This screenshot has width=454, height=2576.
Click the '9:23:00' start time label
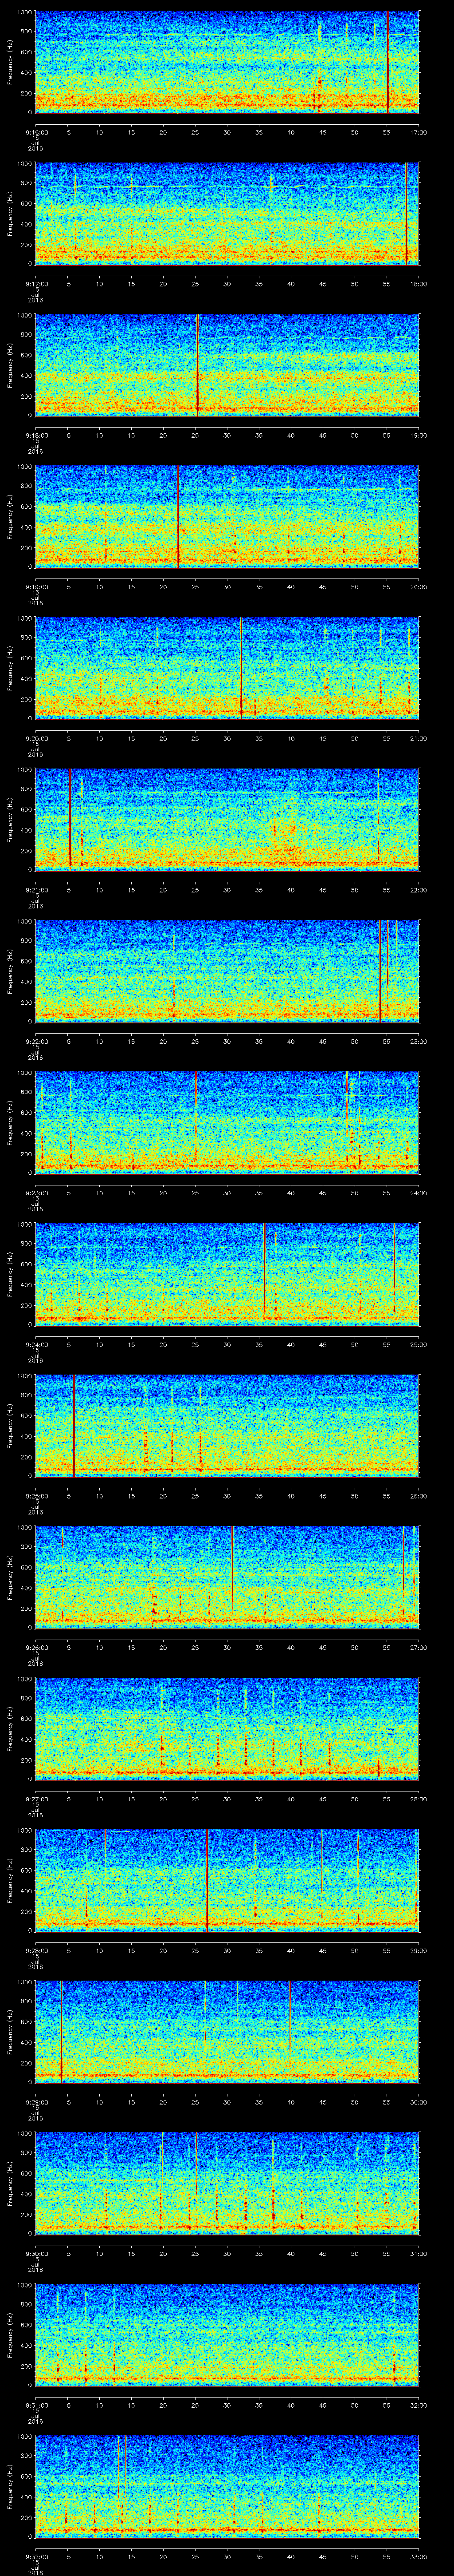36,1192
